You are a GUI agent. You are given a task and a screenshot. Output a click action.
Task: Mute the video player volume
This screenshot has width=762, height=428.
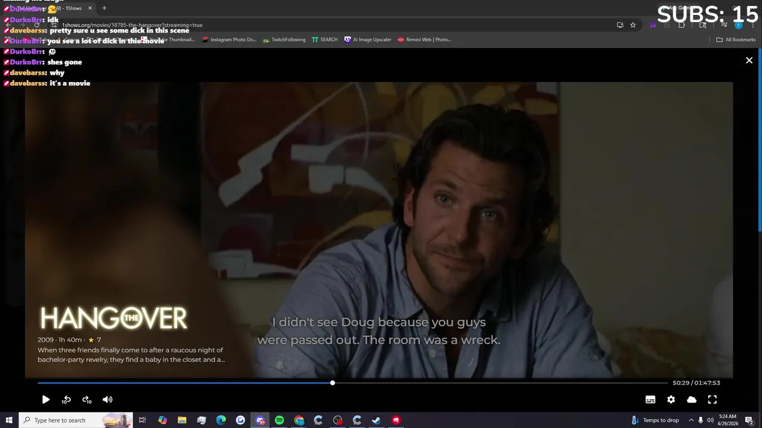pyautogui.click(x=108, y=399)
